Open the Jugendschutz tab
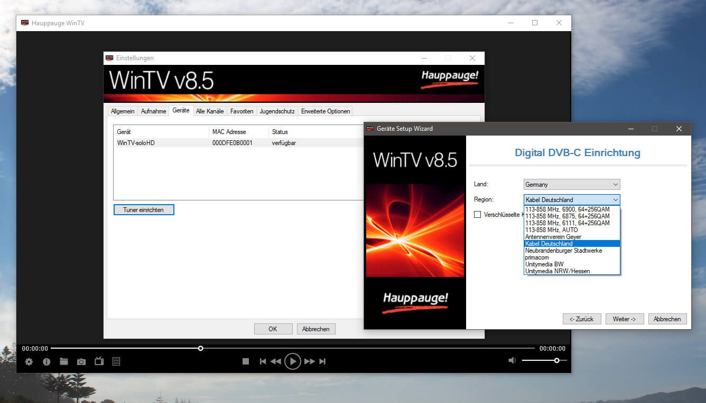Screen dimensions: 706x403 (x=277, y=111)
